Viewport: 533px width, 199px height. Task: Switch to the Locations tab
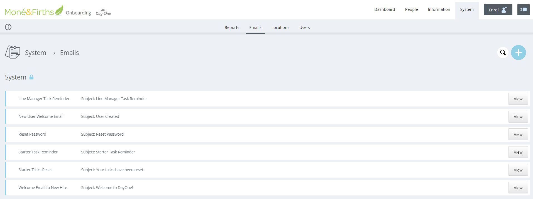(x=280, y=28)
